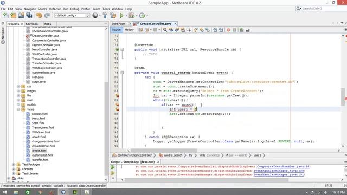This screenshot has width=347, height=195.
Task: Expand the Libraries node
Action: [14, 169]
